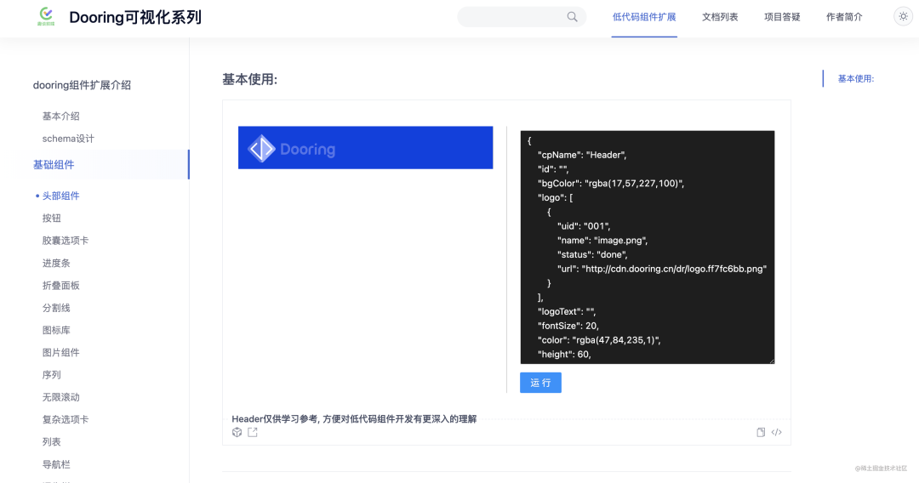Viewport: 919px width, 483px height.
Task: Open 分割线 in sidebar
Action: (x=56, y=307)
